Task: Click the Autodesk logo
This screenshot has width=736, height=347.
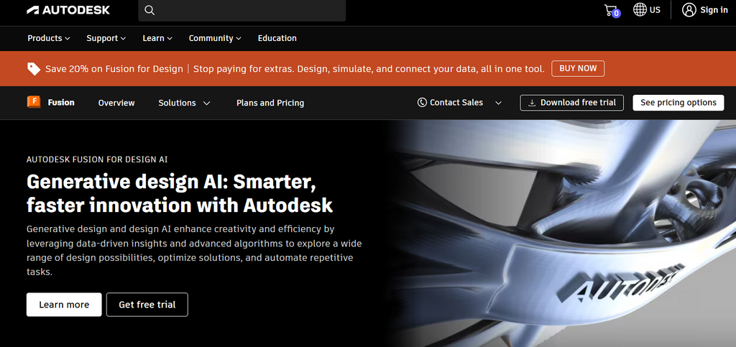Action: tap(68, 10)
